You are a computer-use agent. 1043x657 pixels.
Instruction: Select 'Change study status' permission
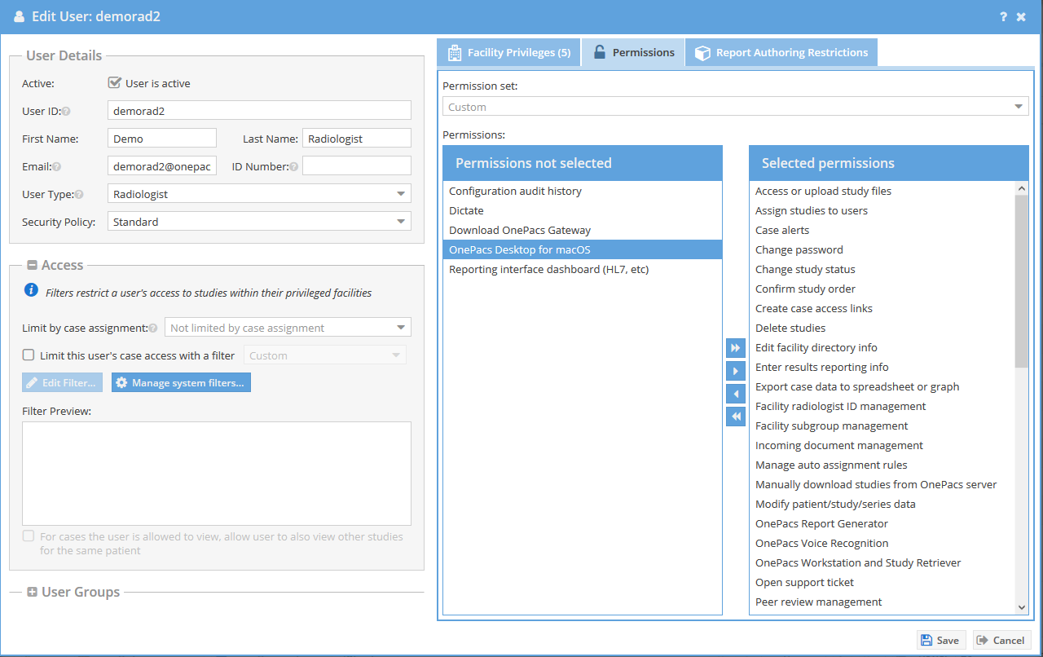[882, 269]
